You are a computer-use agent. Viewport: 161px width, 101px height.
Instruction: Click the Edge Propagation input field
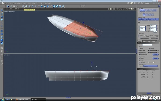[x=155, y=32]
